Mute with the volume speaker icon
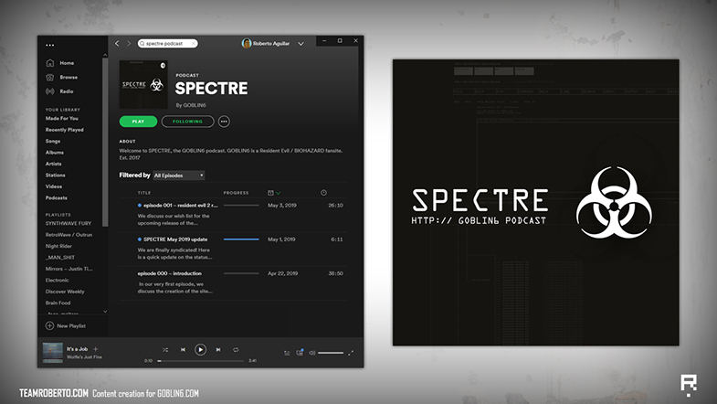 click(x=311, y=353)
